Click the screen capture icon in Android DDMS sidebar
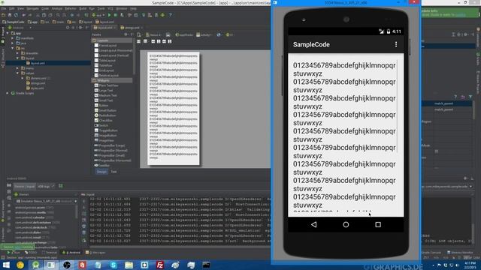The width and height of the screenshot is (481, 270). coord(9,185)
